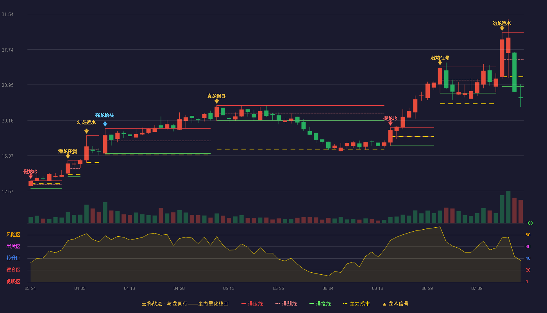Toggle the 主力成本 legend entry
Screen dimensions: 547x313
356,304
